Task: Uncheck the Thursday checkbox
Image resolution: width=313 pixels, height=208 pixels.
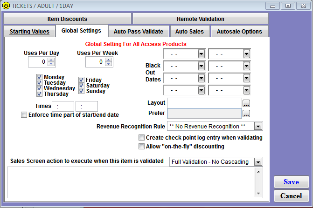Action: coord(39,94)
